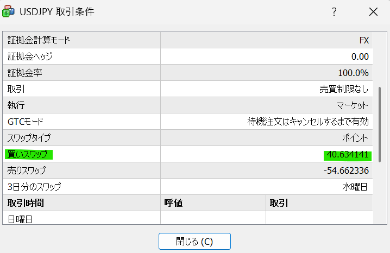Click the 証拠金率 label
This screenshot has width=390, height=253.
pyautogui.click(x=25, y=73)
